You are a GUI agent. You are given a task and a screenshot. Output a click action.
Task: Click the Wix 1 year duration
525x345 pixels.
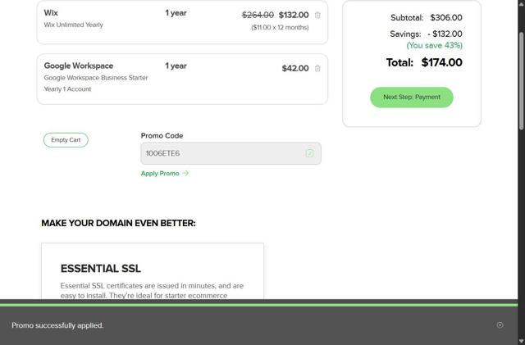tap(176, 13)
